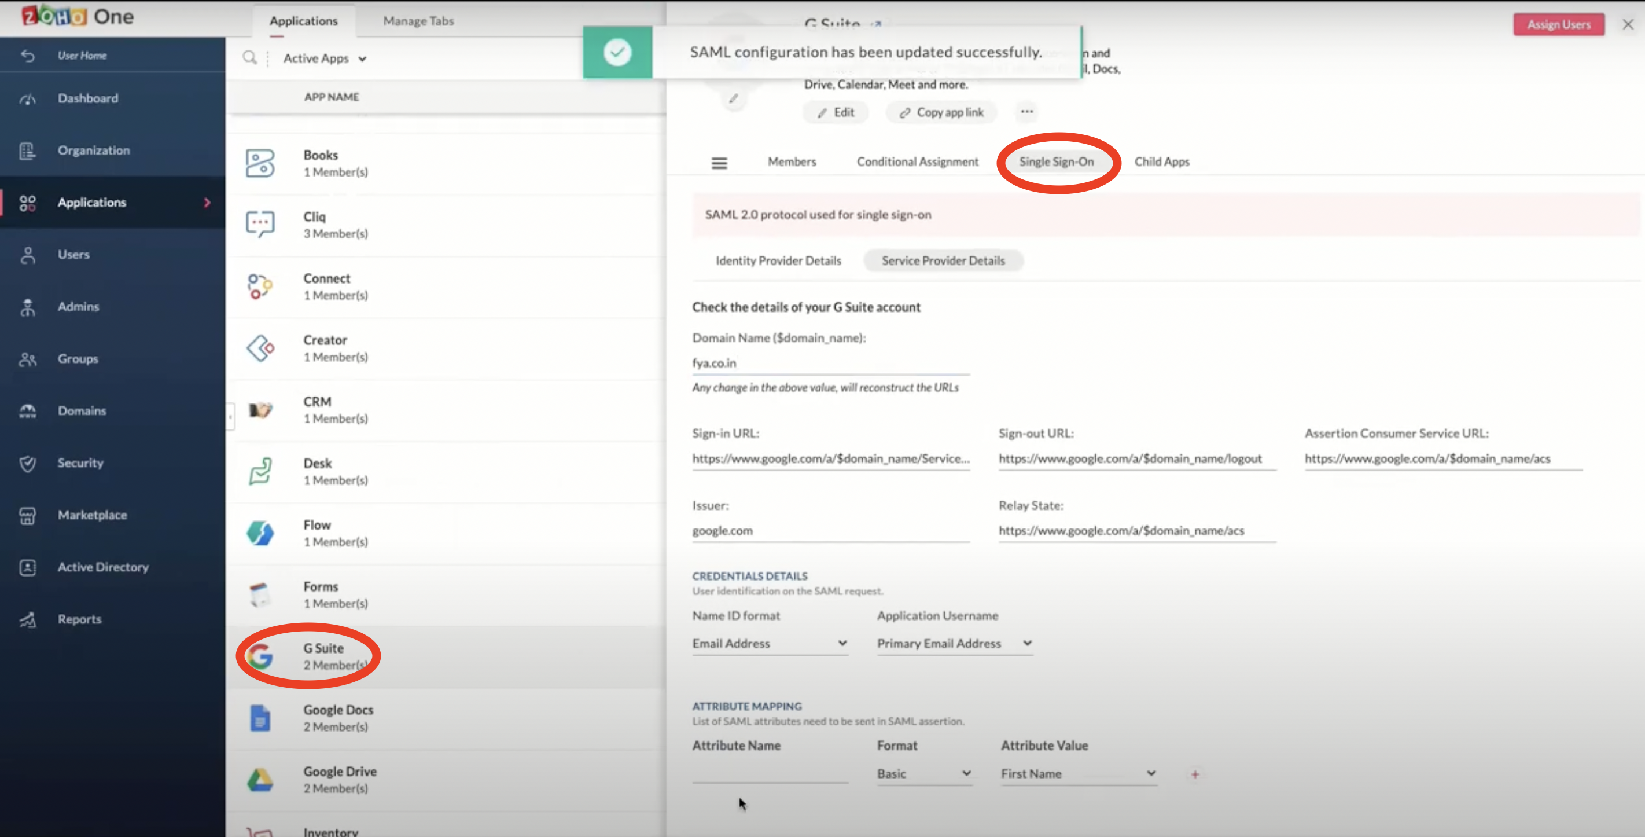
Task: Click the pencil icon under app logo
Action: [x=734, y=98]
